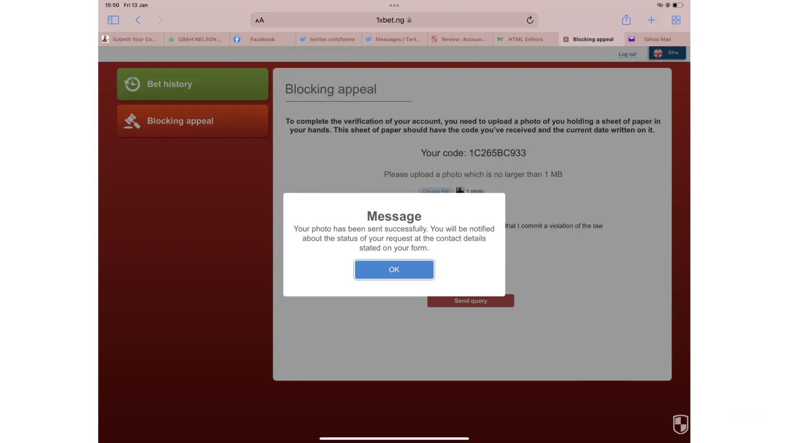The height and width of the screenshot is (443, 789).
Task: Open the Safari sidebar panel icon
Action: pyautogui.click(x=113, y=20)
